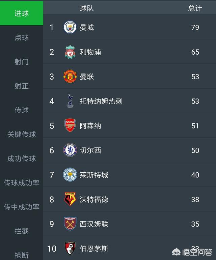Open the 拦截 stat category
The image size is (216, 260).
[x=22, y=231]
